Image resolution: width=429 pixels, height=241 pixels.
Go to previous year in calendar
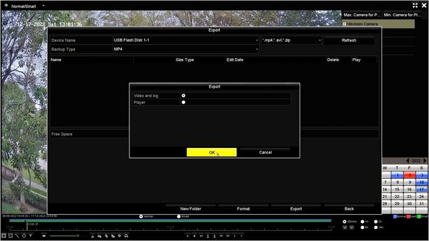click(x=408, y=161)
